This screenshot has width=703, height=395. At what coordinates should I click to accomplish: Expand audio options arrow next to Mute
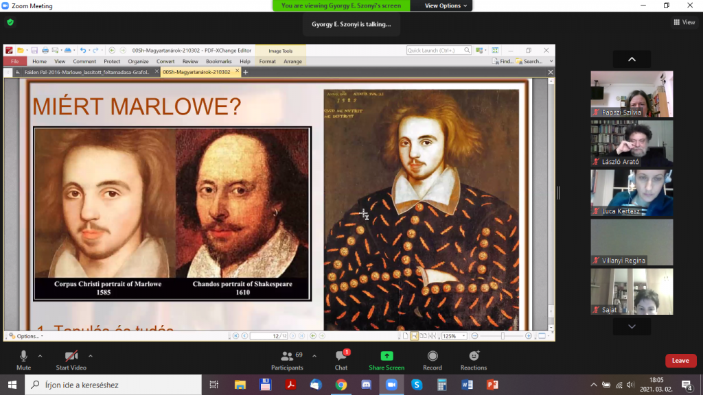point(40,356)
